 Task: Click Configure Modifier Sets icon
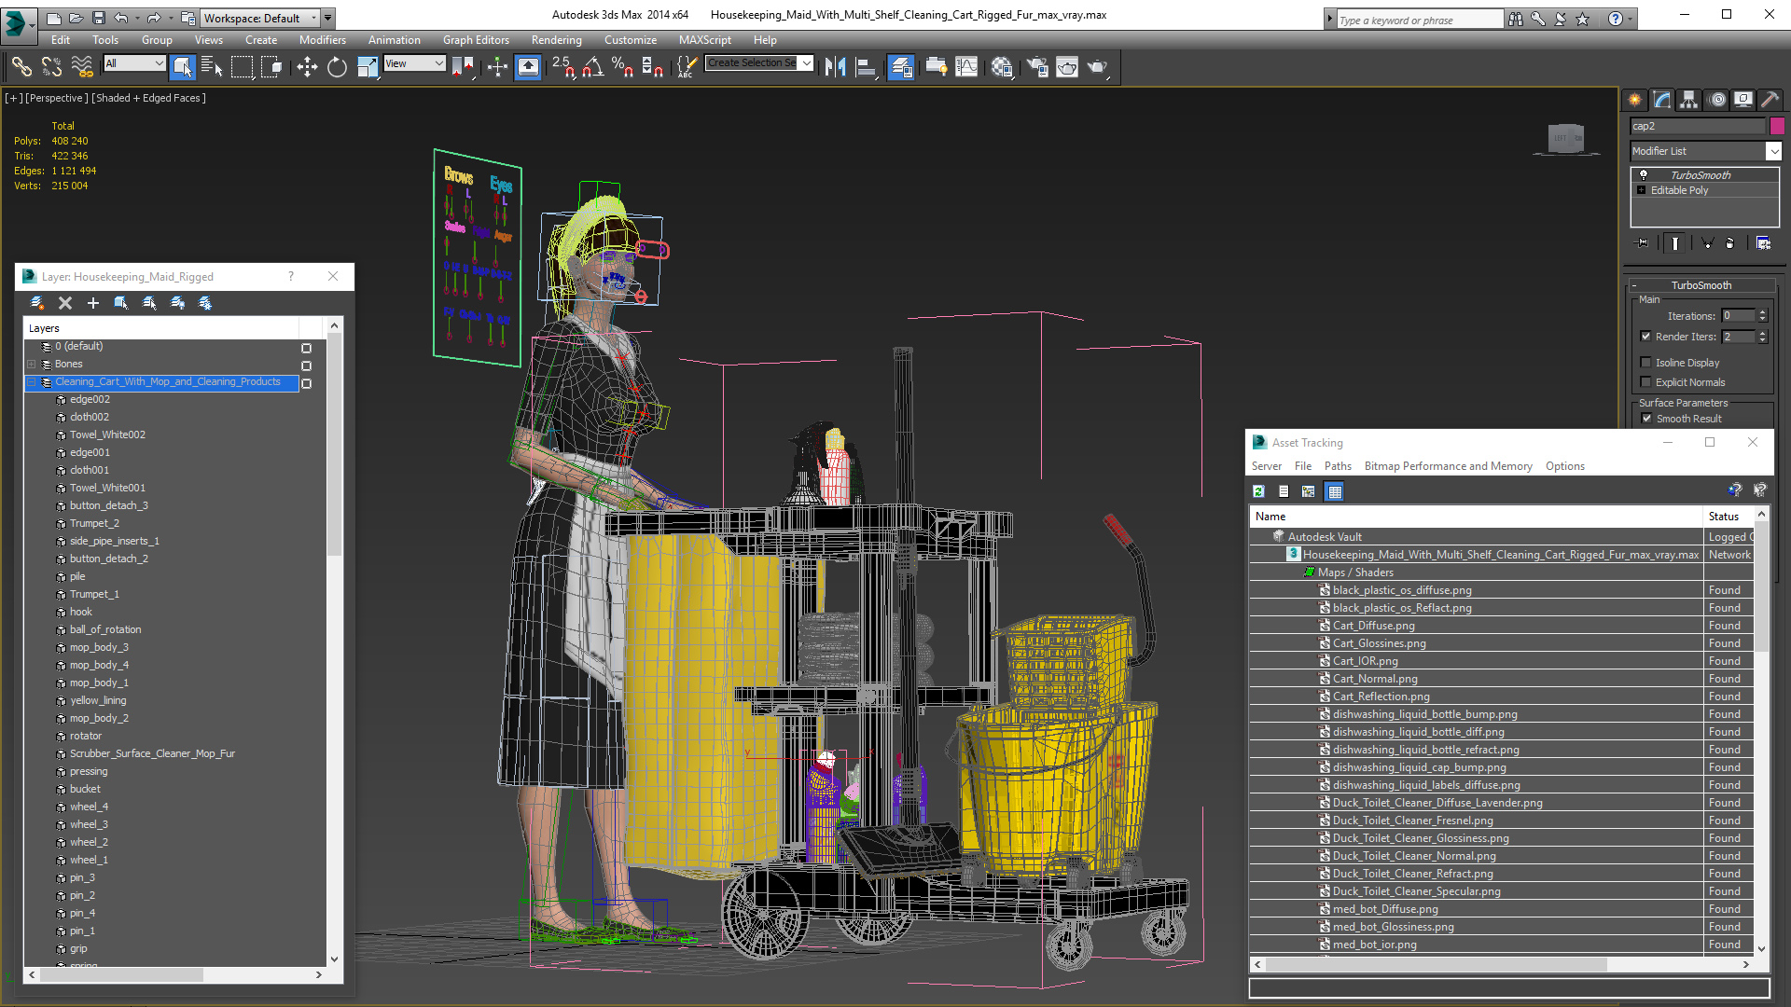click(x=1763, y=243)
